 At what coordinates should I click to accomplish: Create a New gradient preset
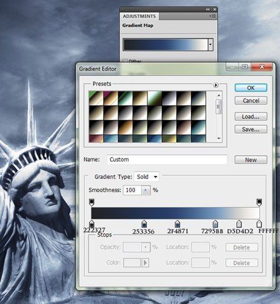[x=251, y=160]
